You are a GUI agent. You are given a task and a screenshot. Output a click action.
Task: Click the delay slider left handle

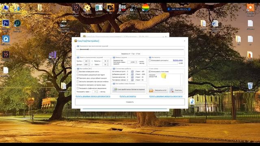(x=80, y=49)
